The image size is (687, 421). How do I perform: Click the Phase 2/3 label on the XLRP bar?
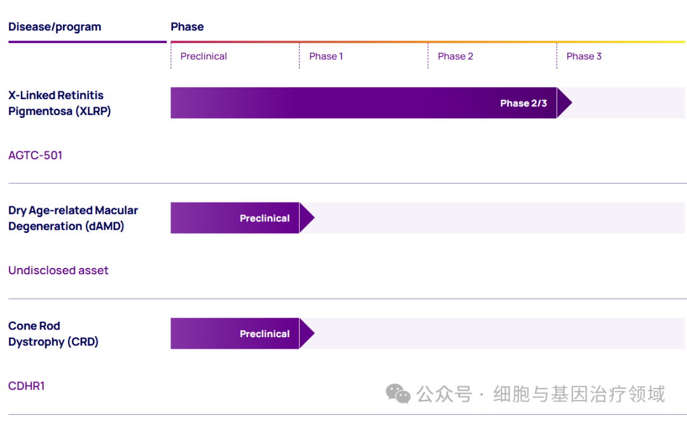pyautogui.click(x=523, y=104)
